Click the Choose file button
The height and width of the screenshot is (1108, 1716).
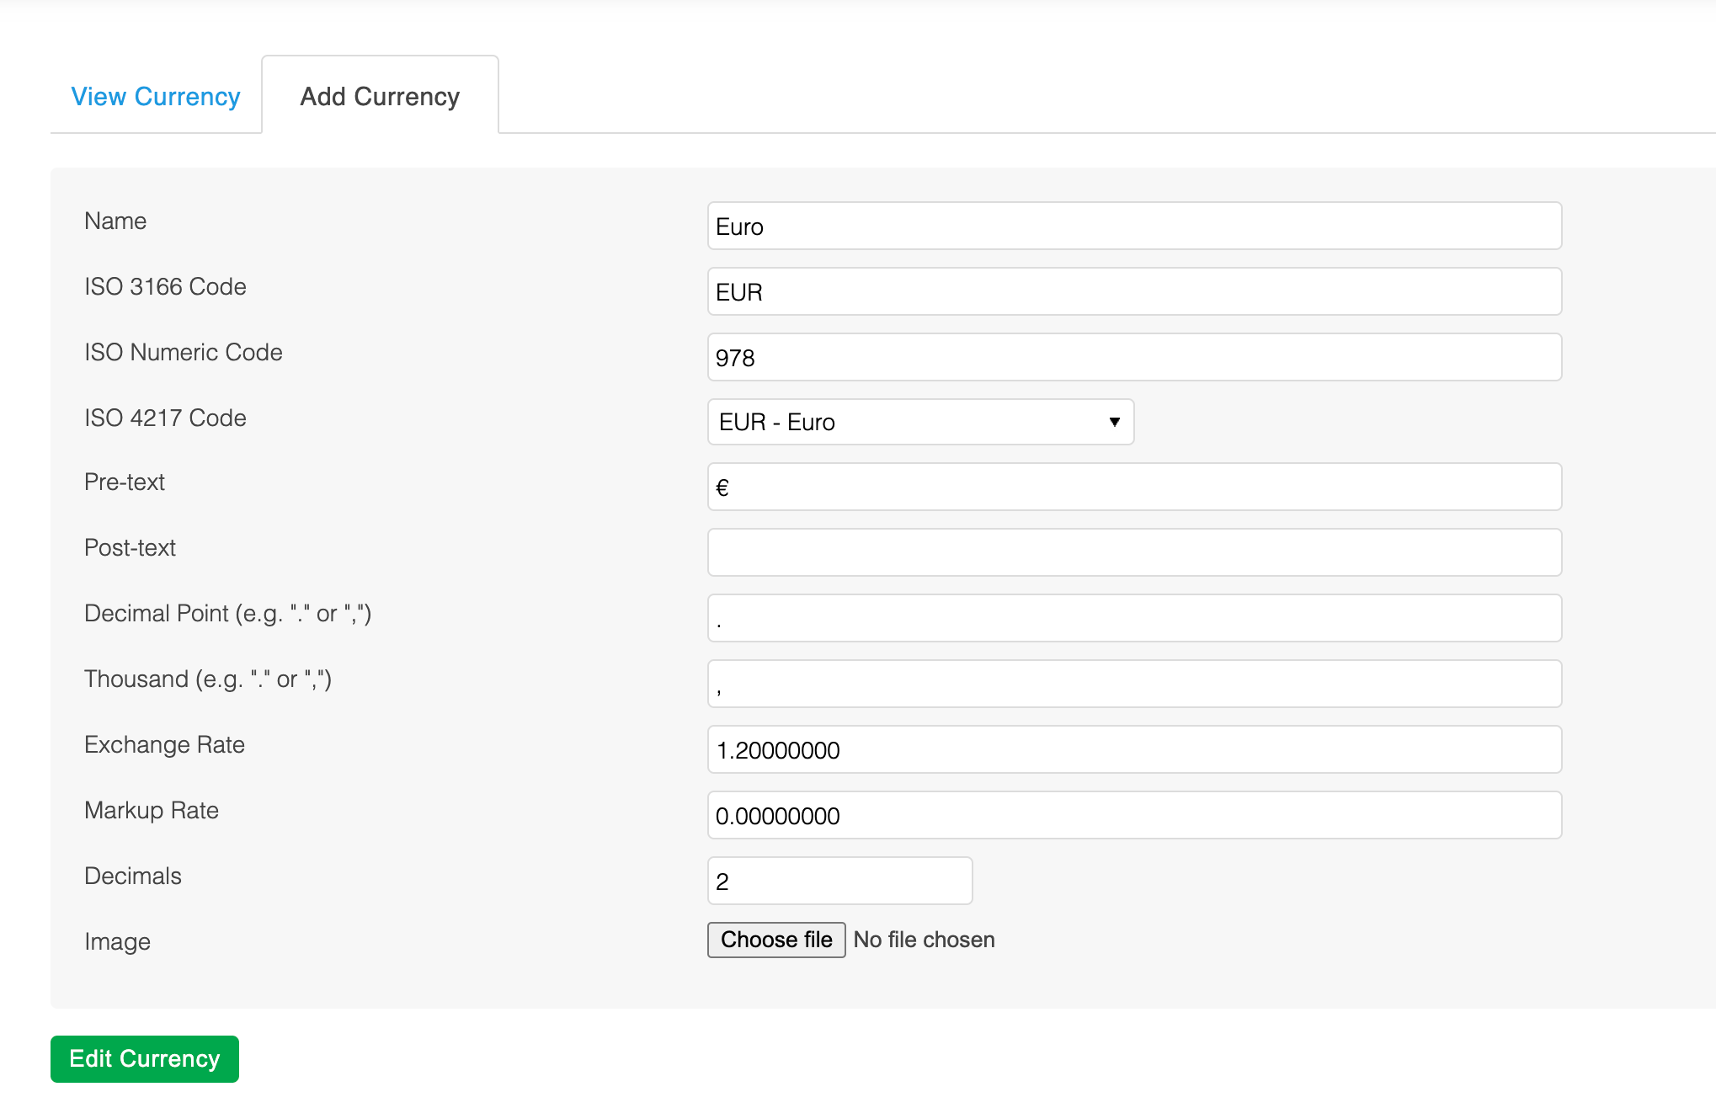[775, 940]
